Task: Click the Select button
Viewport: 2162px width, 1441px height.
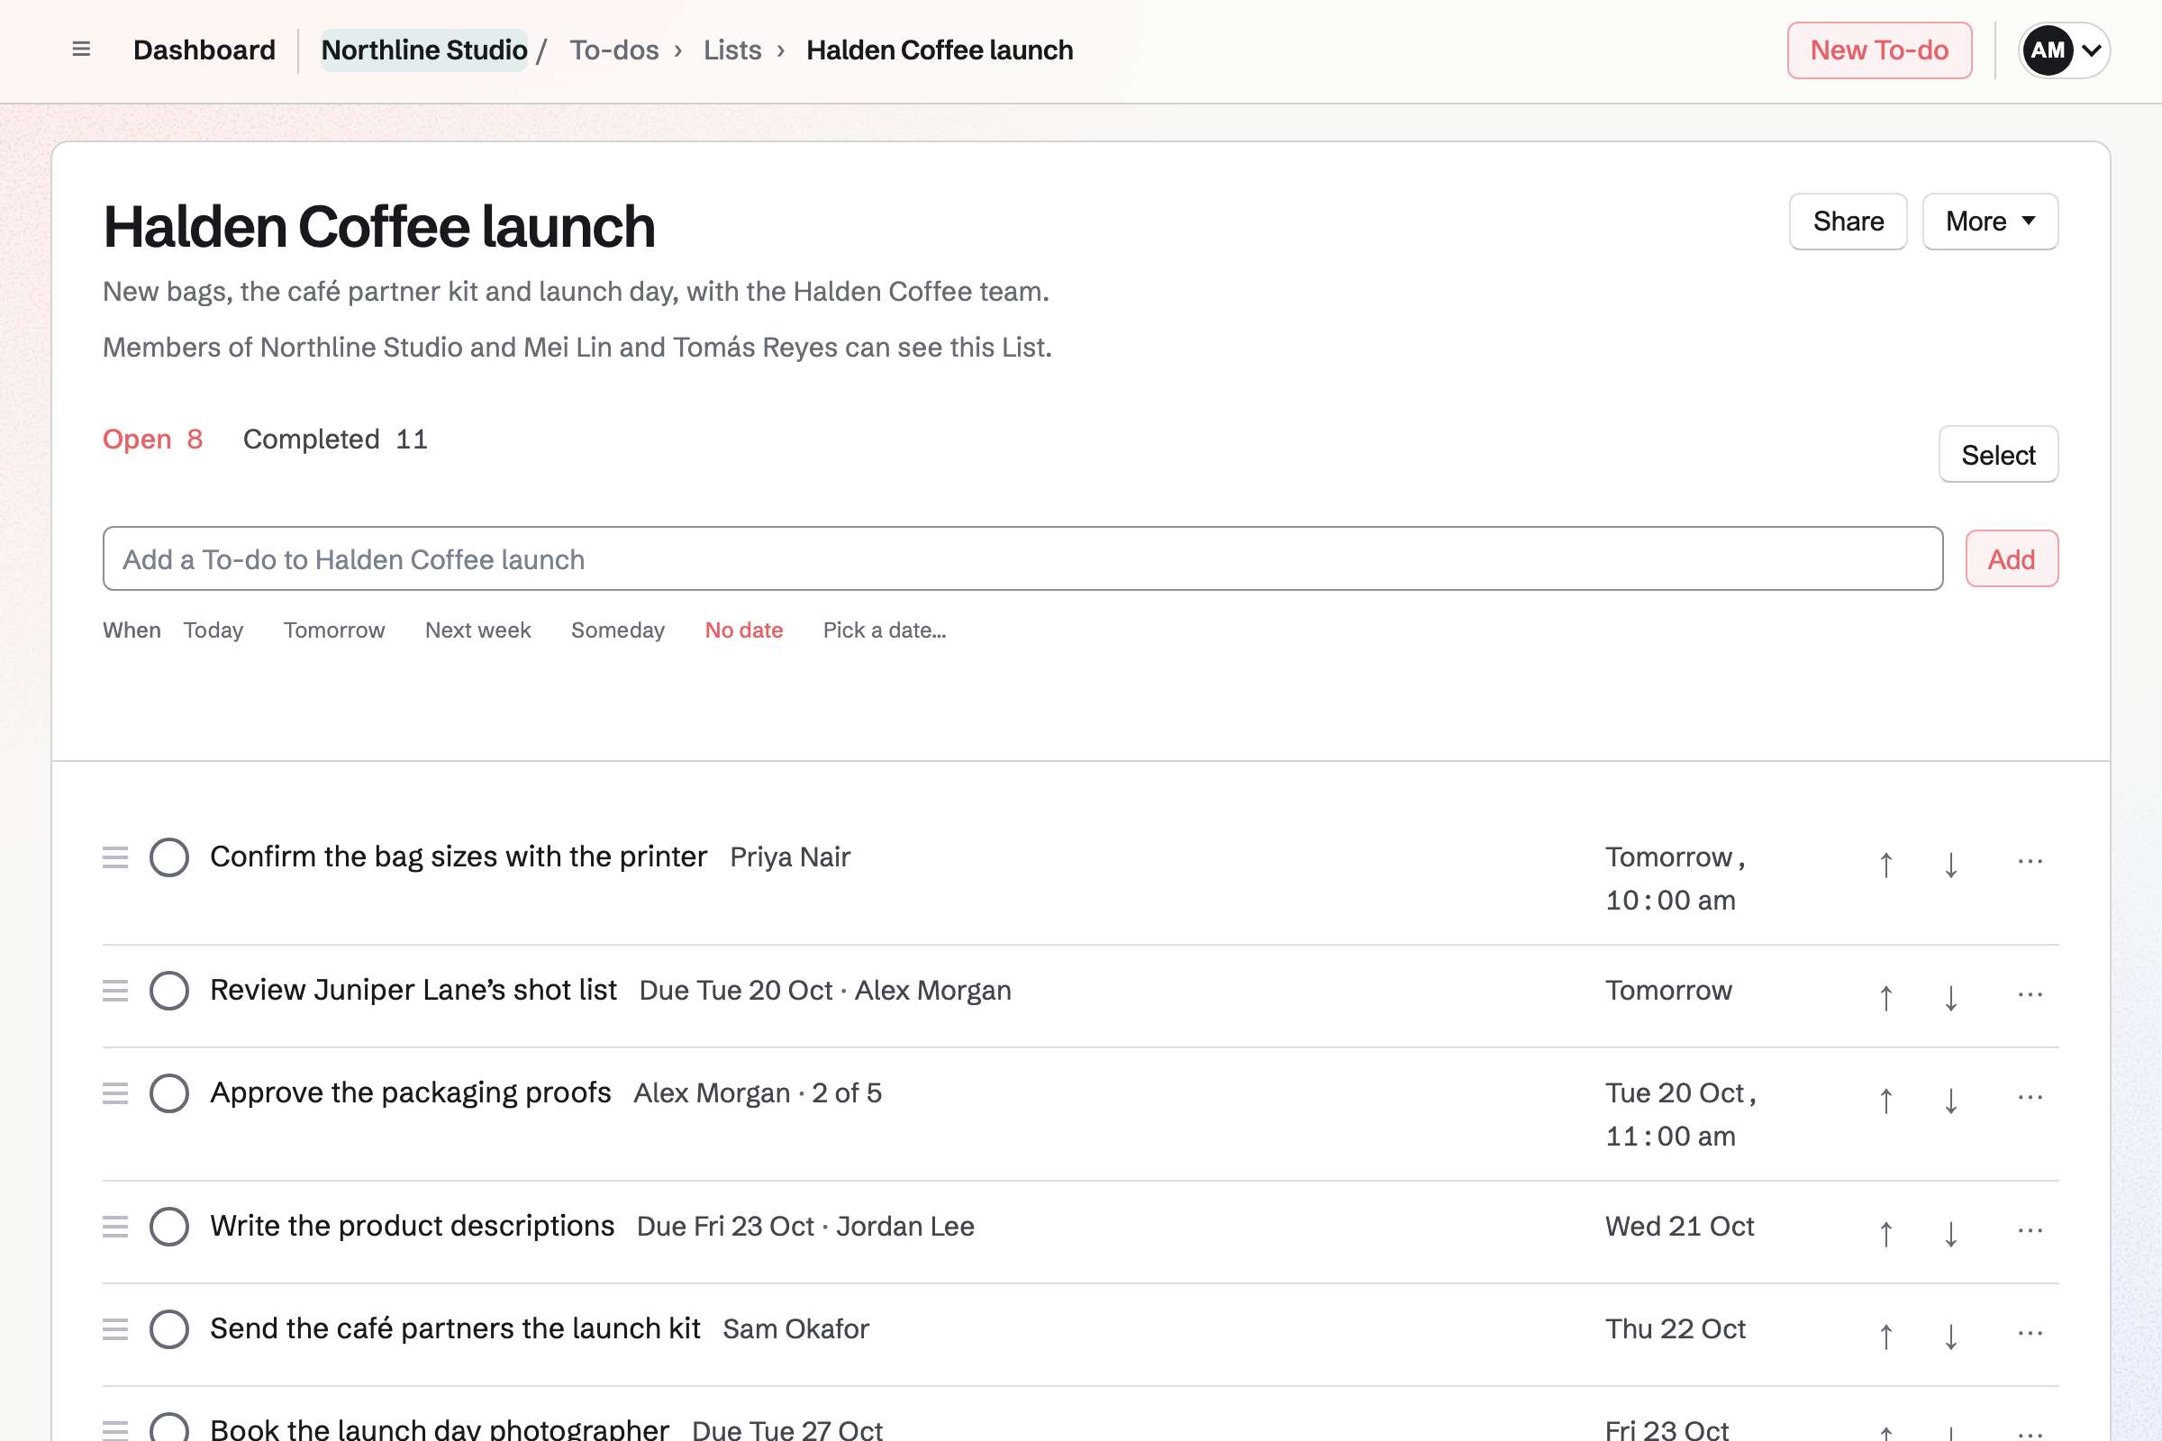Action: [x=1998, y=454]
